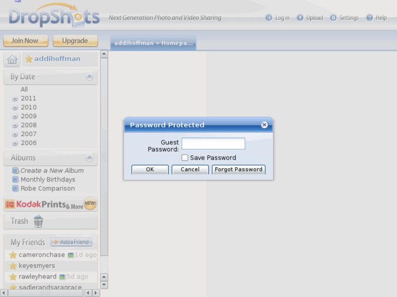Open friend rawleyheard

coord(38,277)
